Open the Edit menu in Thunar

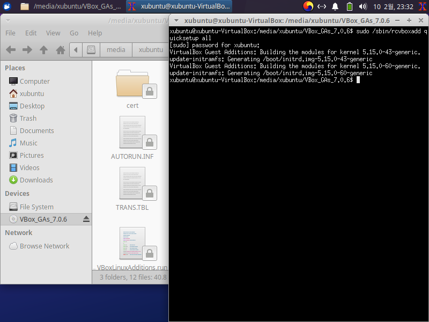coord(31,33)
